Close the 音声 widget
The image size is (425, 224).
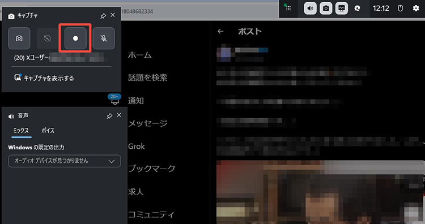click(x=119, y=115)
